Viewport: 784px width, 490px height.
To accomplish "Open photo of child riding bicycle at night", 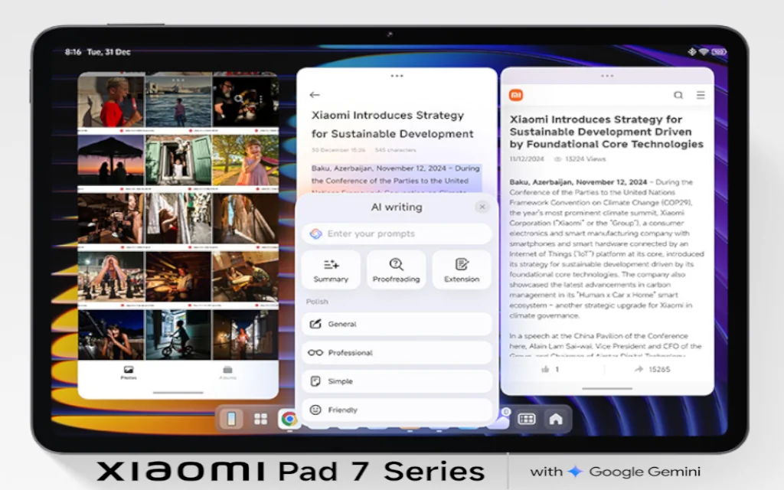I will (x=178, y=335).
